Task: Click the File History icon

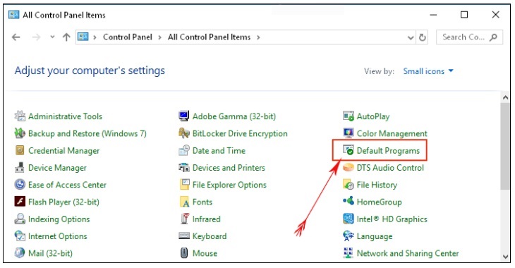Action: [348, 185]
